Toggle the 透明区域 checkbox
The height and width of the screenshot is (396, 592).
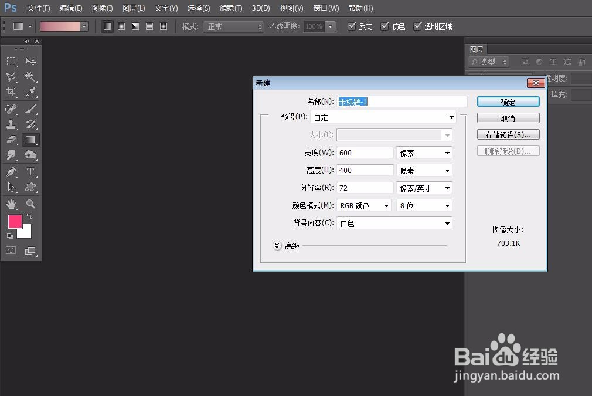(417, 26)
